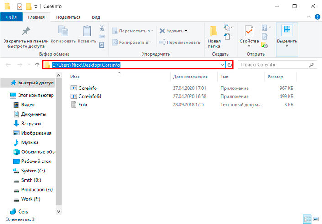Click navigation pane scrollbar up arrow

59,75
